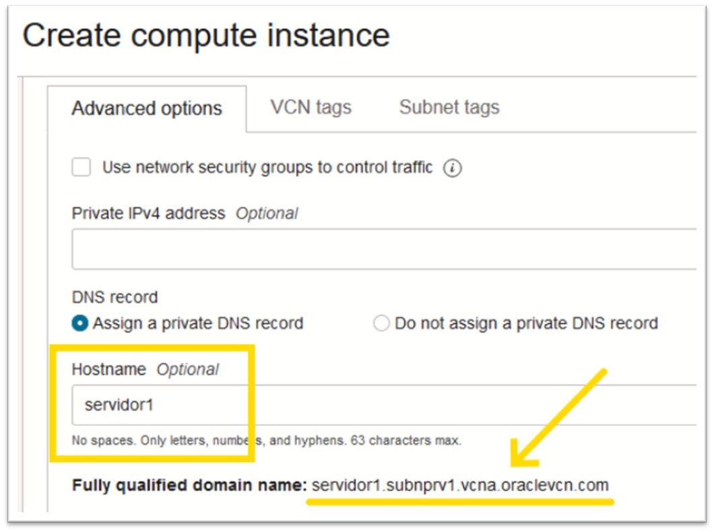Click the Fully qualified domain name label
This screenshot has height=532, width=714.
tap(189, 485)
